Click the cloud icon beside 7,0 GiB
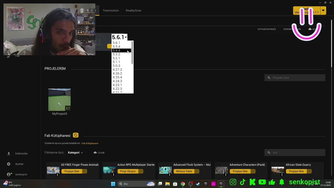Screen dimensions: 334x188 (x=95, y=152)
